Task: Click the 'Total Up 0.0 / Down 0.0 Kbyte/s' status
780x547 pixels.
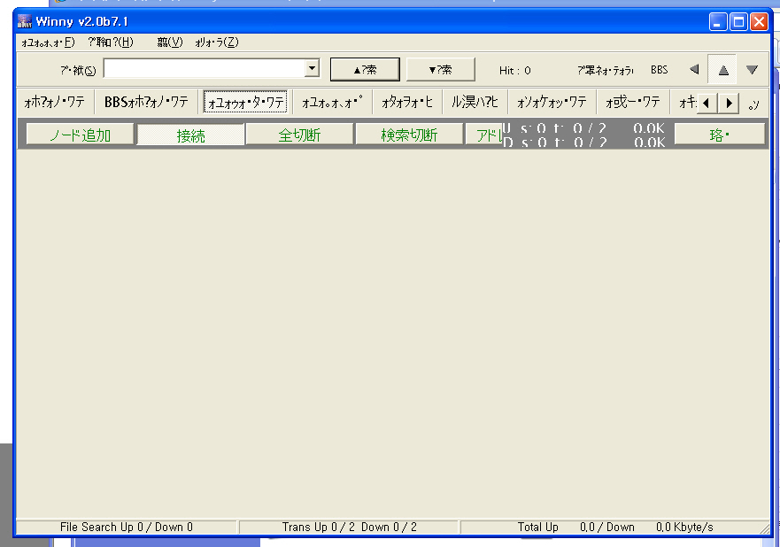Action: (x=614, y=528)
